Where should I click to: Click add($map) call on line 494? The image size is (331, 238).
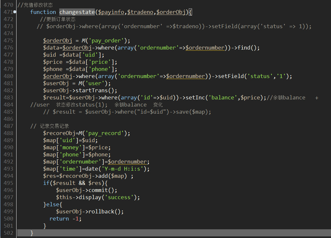(113, 176)
